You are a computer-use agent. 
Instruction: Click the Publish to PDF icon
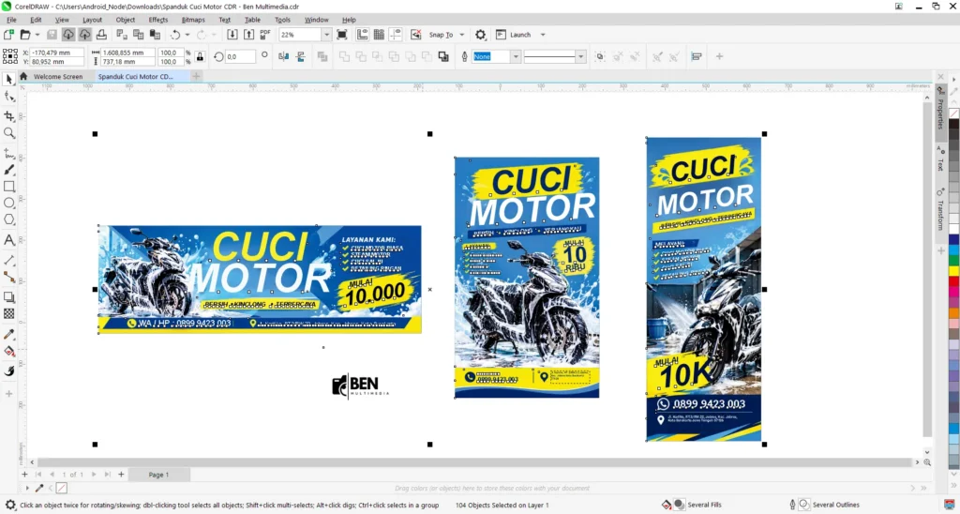(x=265, y=35)
